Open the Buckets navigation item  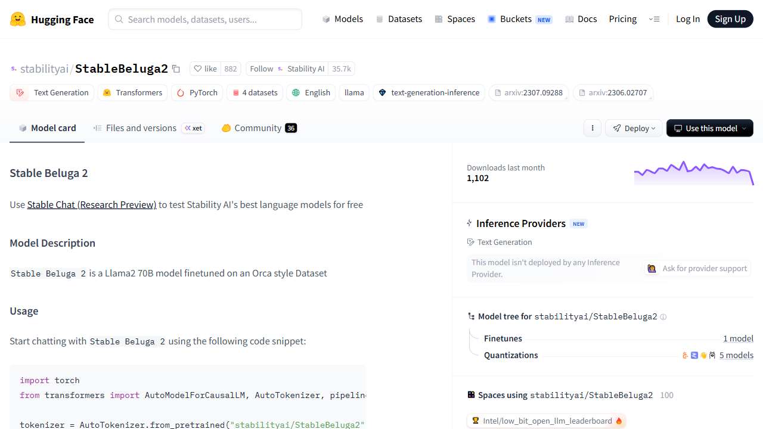pyautogui.click(x=516, y=19)
